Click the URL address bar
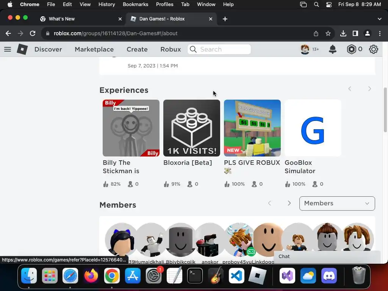Screen dimensions: 388x291 [x=178, y=33]
